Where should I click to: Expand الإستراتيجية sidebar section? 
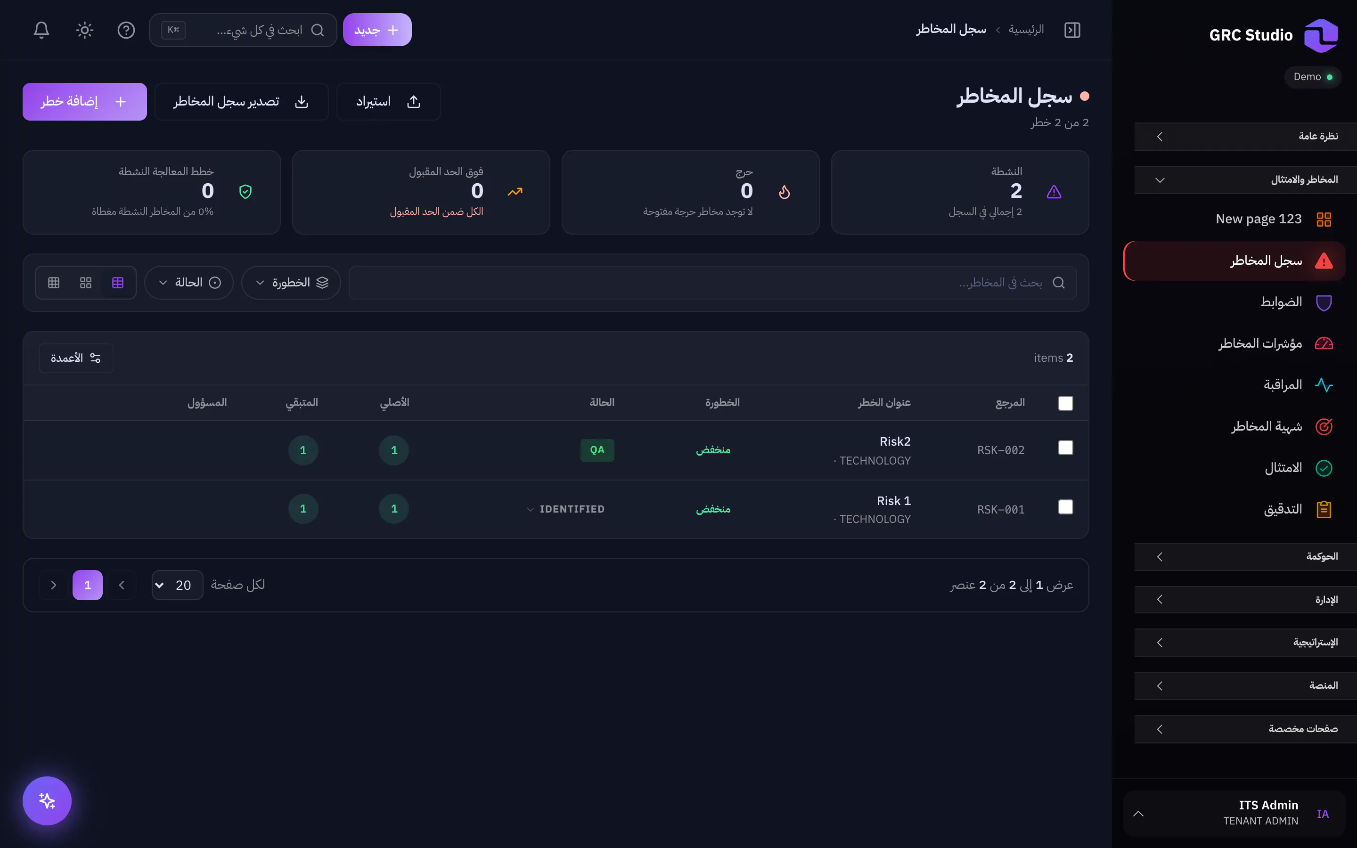[1245, 642]
